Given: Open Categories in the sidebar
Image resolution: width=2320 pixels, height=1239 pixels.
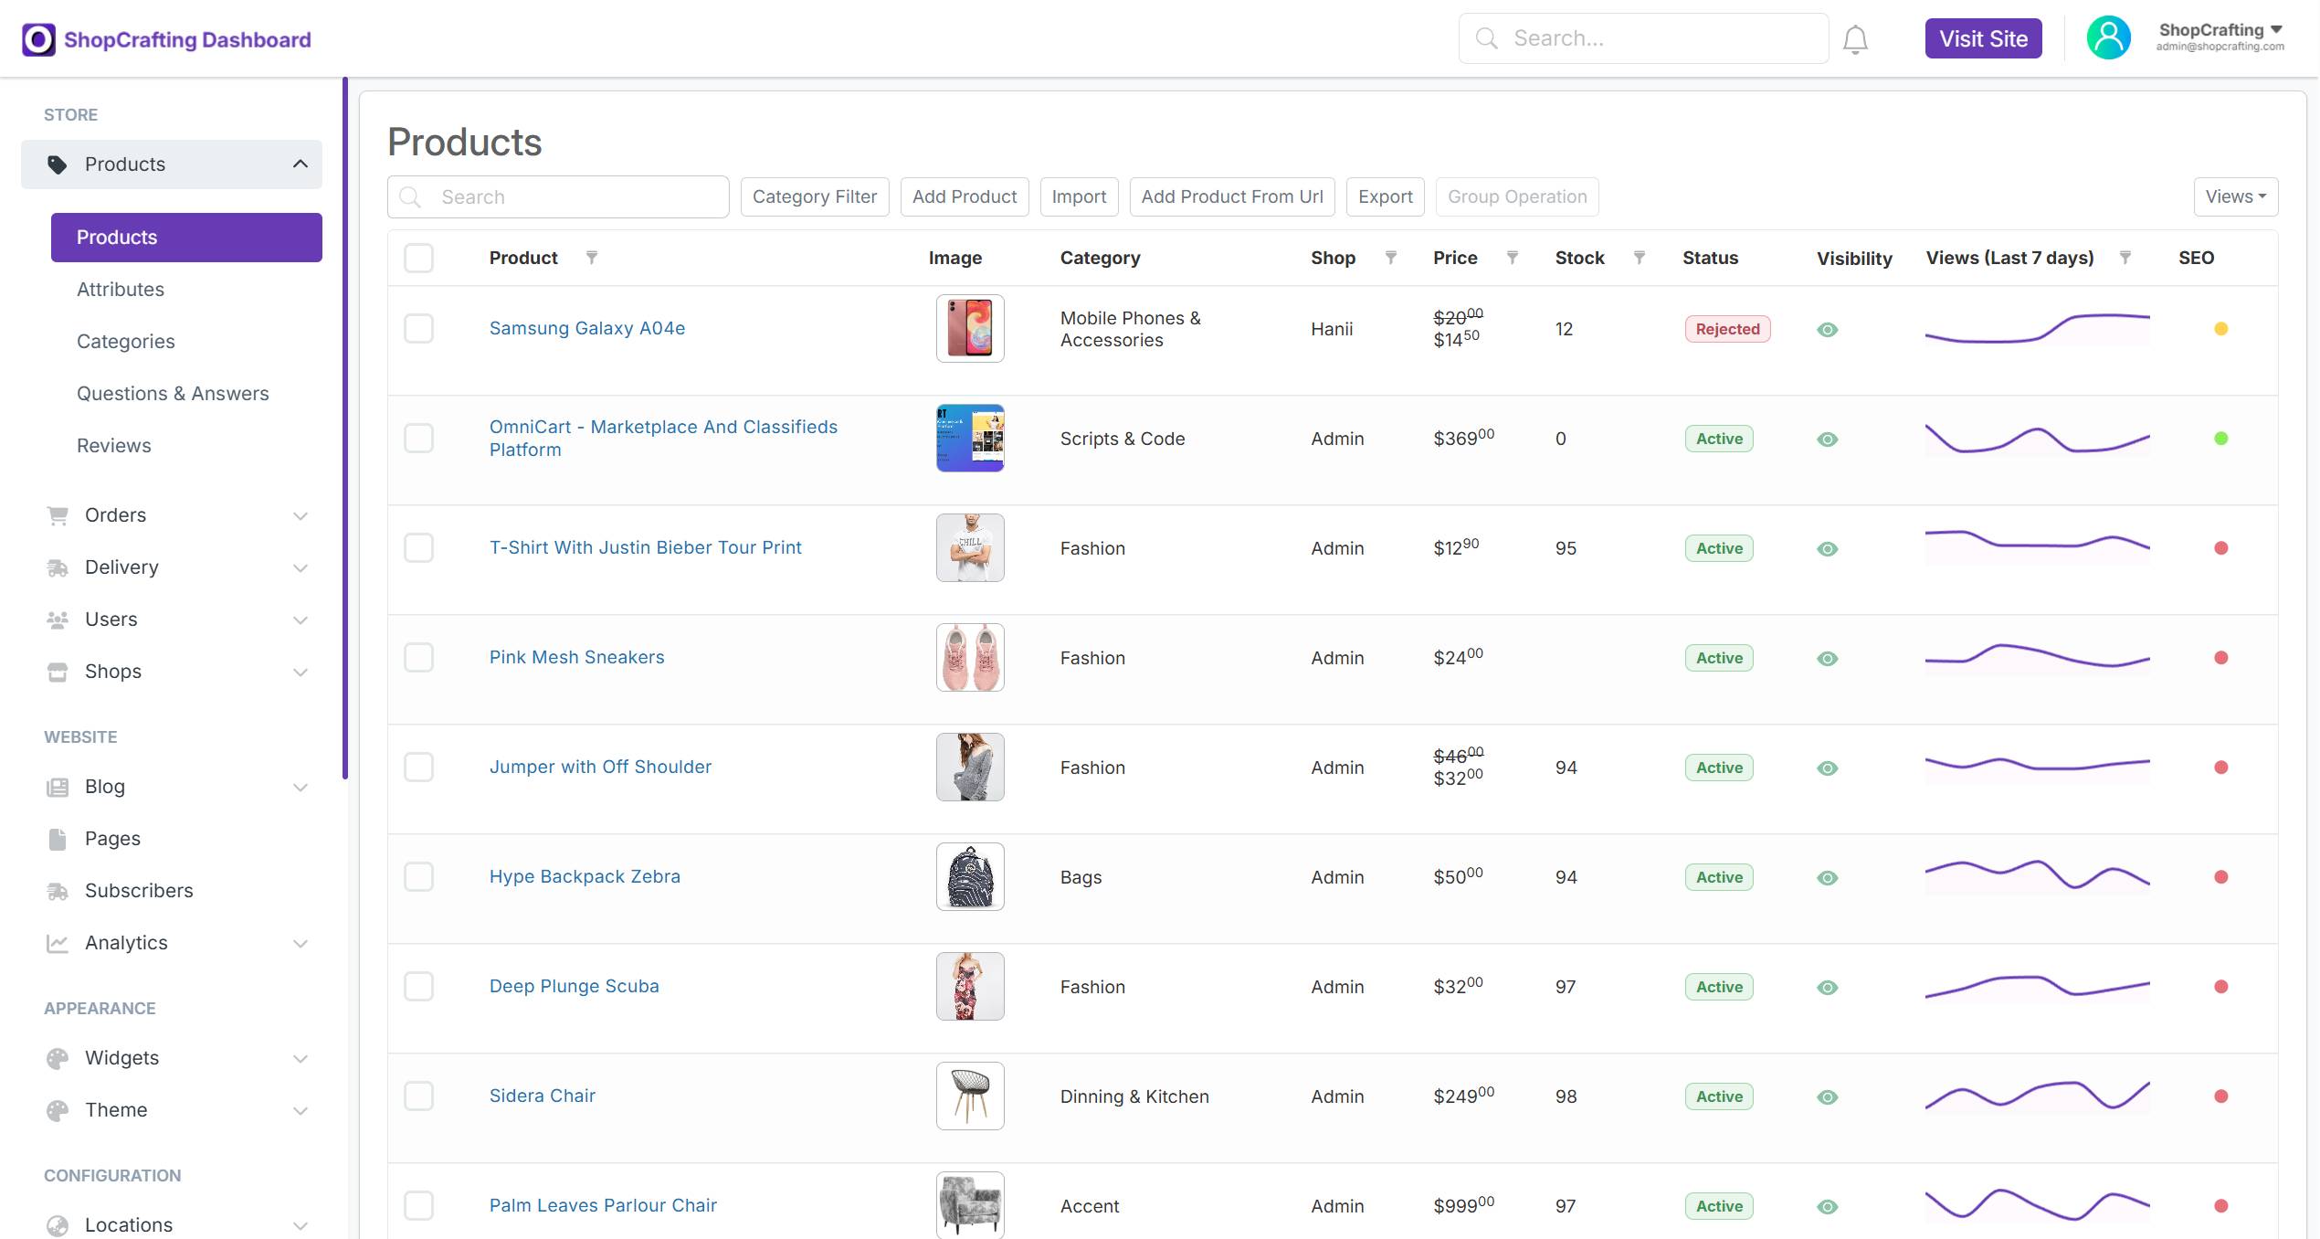Looking at the screenshot, I should (126, 342).
